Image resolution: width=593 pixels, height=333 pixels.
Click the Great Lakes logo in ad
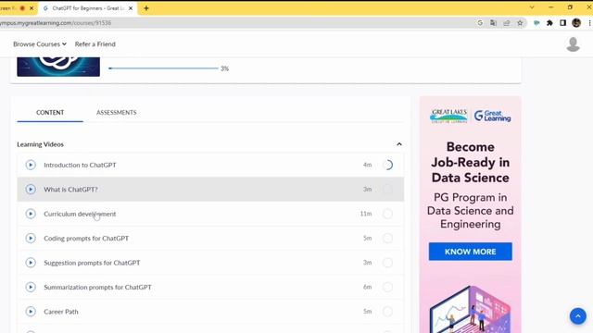coord(448,116)
